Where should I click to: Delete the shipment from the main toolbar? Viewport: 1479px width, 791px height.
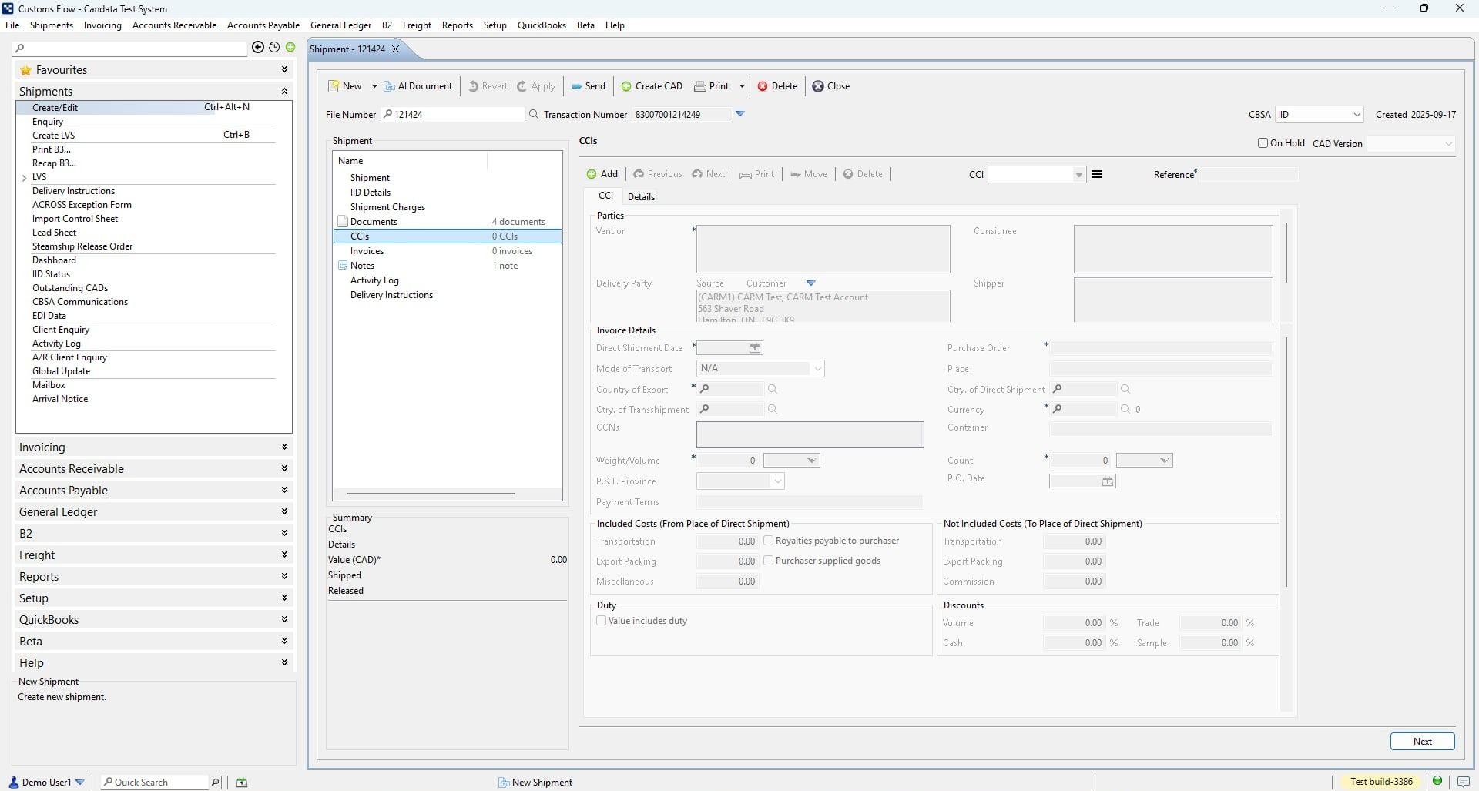(x=777, y=86)
